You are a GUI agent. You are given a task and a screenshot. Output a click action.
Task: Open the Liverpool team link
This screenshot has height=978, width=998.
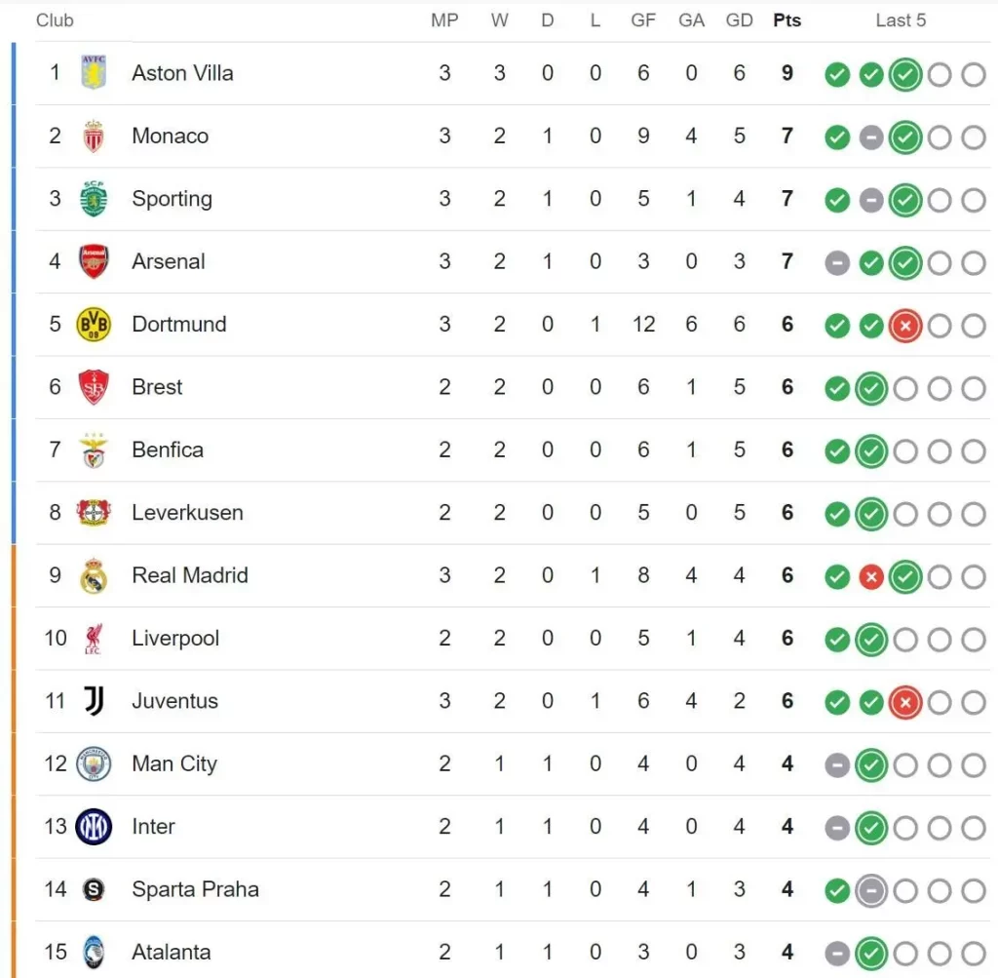tap(175, 639)
